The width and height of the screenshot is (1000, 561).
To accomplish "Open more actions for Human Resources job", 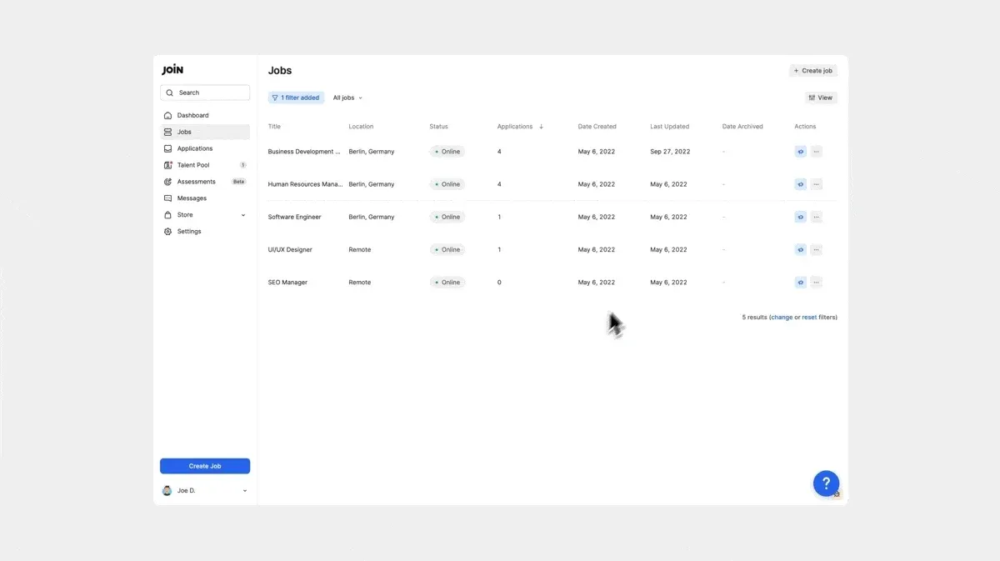I will [x=817, y=184].
